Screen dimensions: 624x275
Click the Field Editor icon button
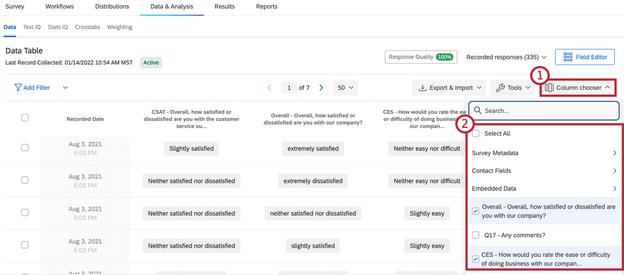pyautogui.click(x=568, y=57)
